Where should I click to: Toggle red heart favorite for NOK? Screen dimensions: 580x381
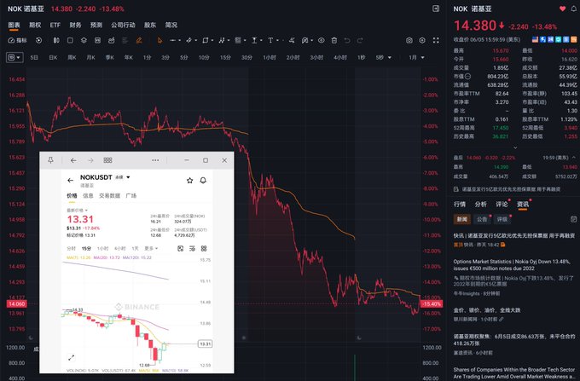[562, 9]
